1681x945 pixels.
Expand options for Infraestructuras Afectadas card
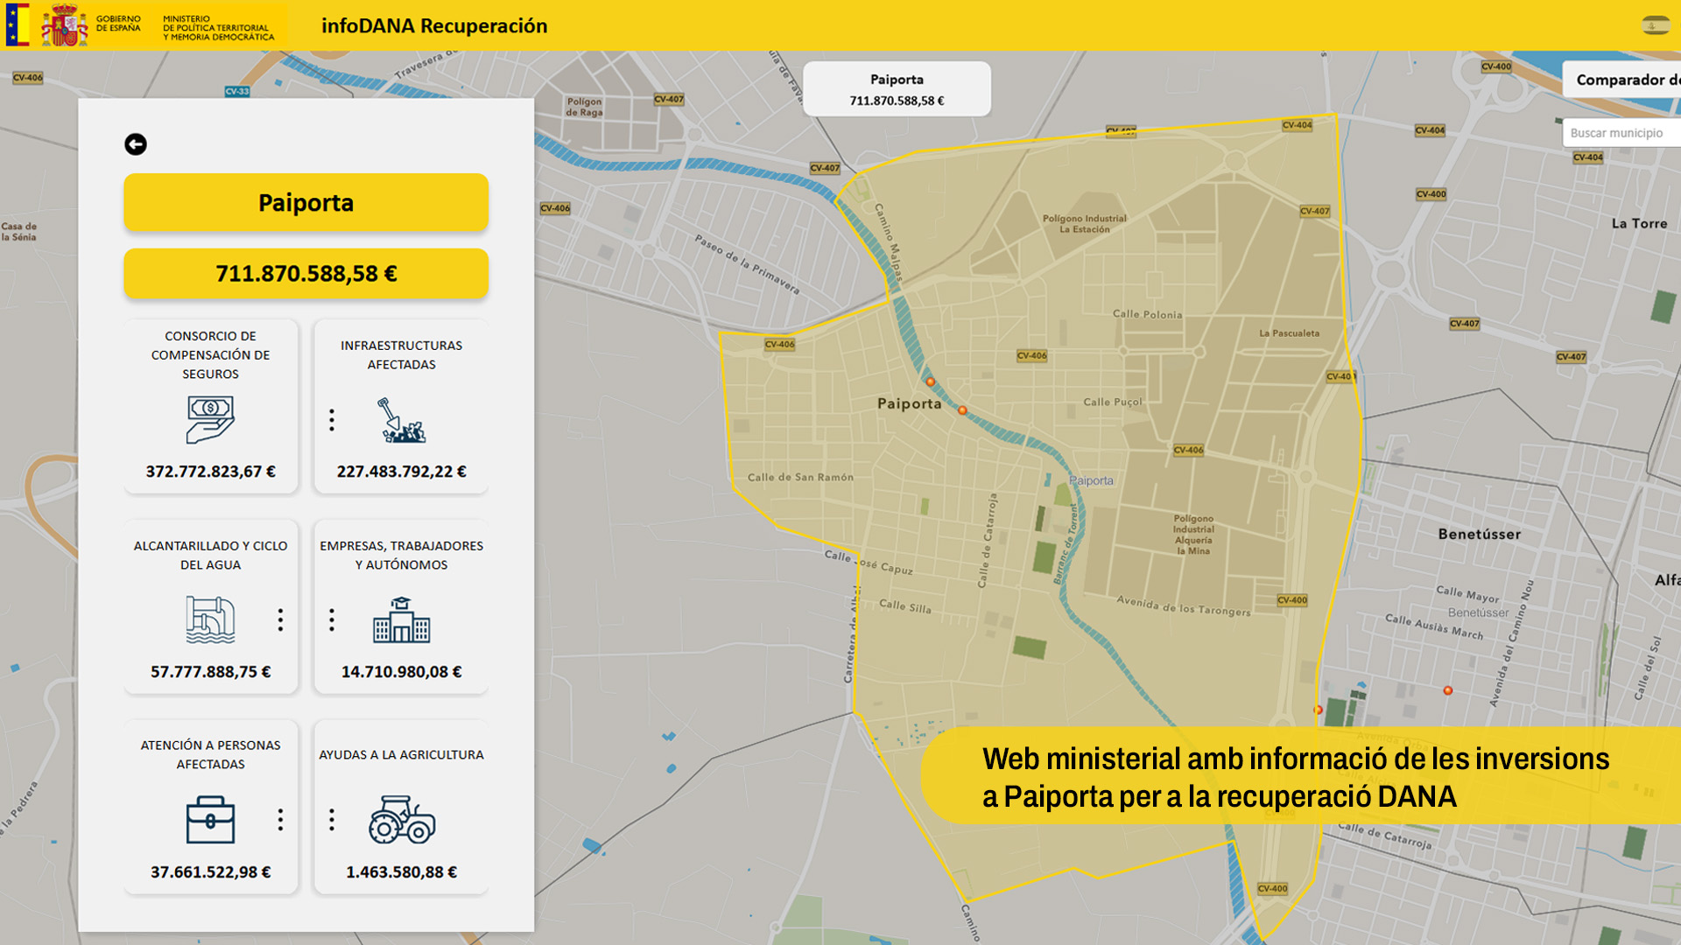tap(332, 420)
